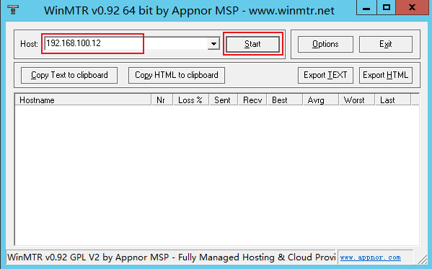Select the Last column header
This screenshot has height=269, width=432.
393,100
